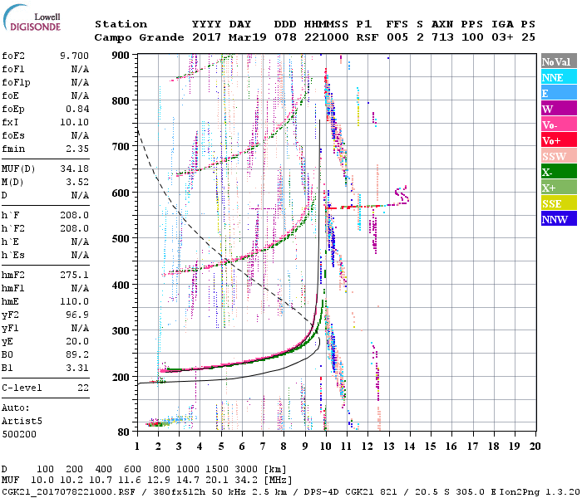Click the 15 MHz x-axis tick label
Viewport: 582px width, 498px height.
pyautogui.click(x=430, y=447)
